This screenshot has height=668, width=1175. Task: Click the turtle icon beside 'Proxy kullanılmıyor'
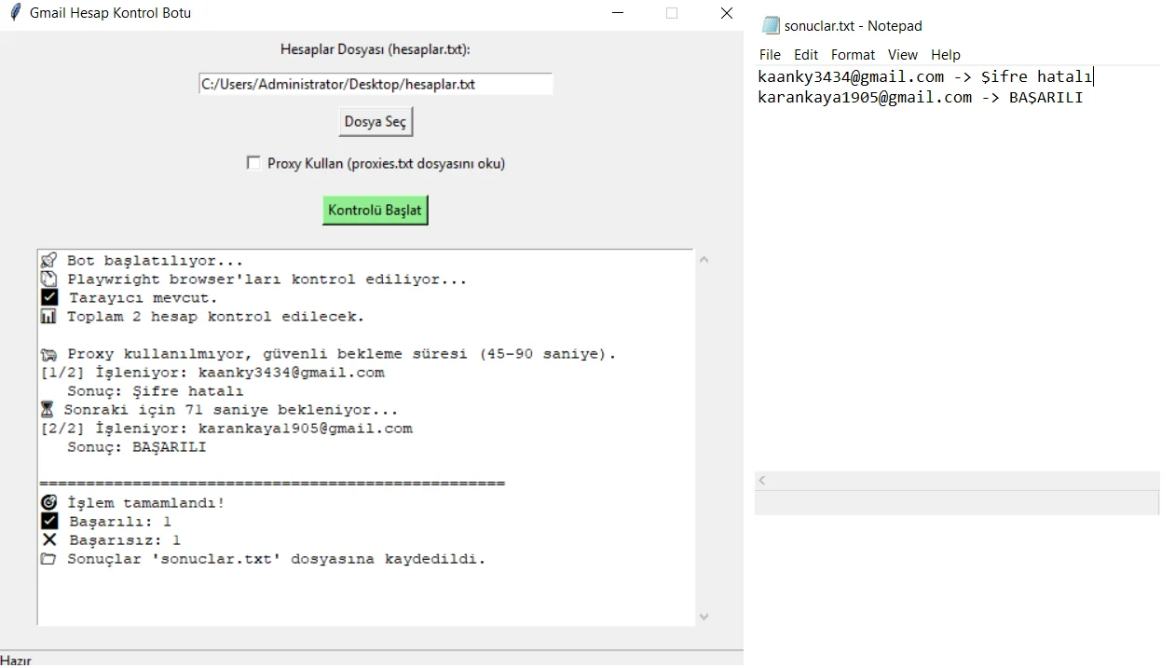coord(49,354)
